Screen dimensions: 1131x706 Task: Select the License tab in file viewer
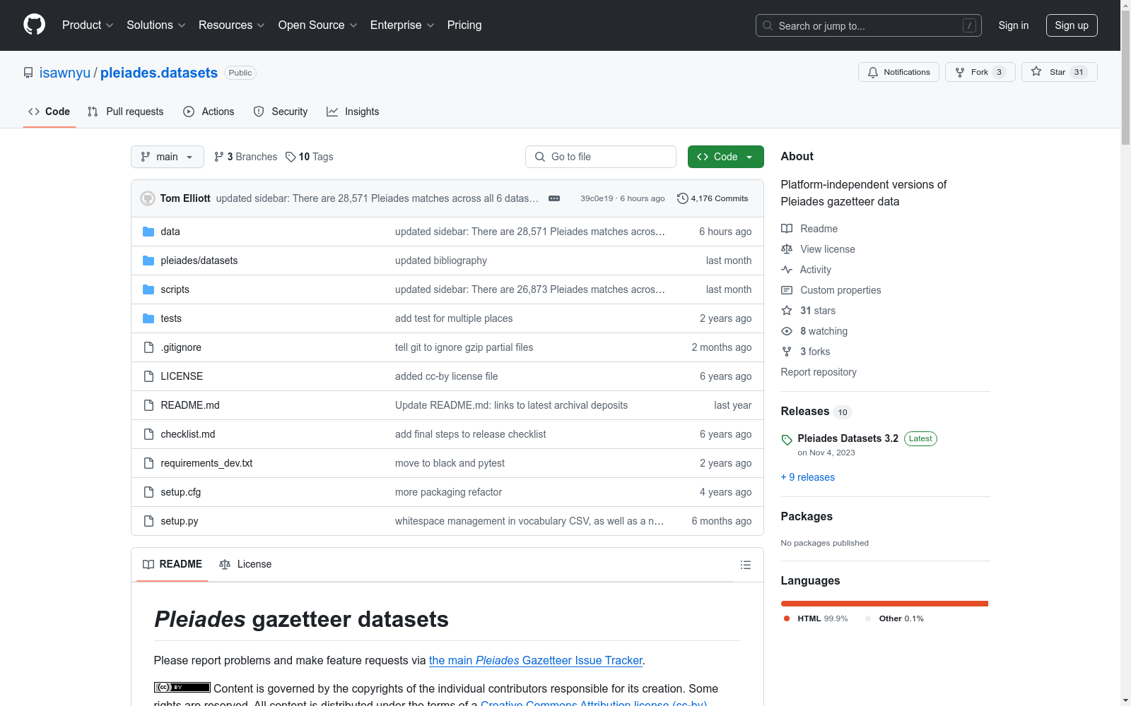245,564
